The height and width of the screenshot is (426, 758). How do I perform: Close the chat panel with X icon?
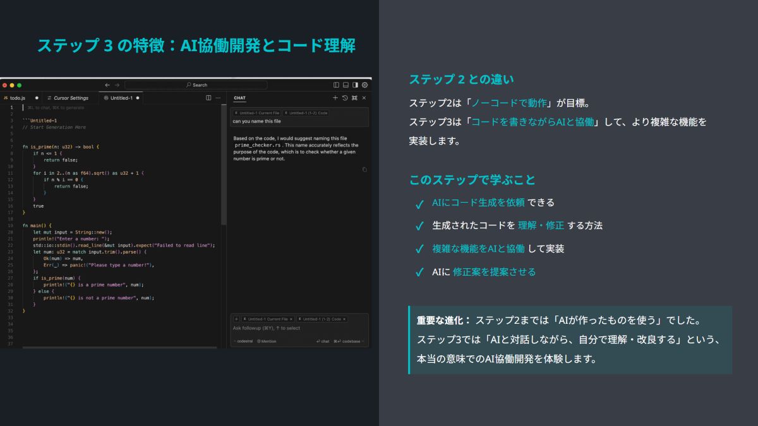pos(364,98)
